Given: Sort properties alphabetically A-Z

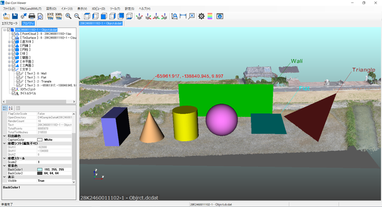Looking at the screenshot, I should coord(10,108).
